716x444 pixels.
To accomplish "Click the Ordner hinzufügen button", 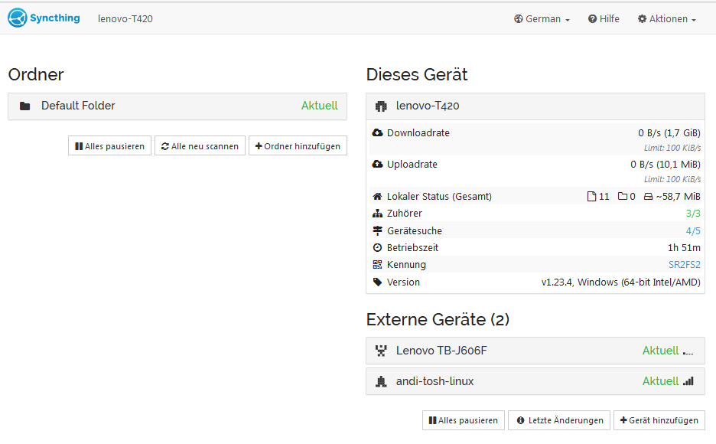I will 298,146.
